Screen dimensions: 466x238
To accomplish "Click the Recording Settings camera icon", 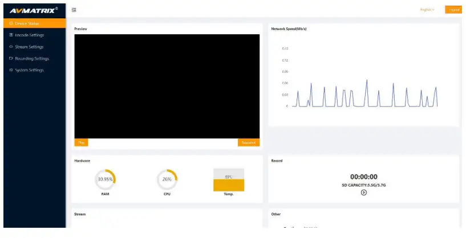I will pos(11,58).
